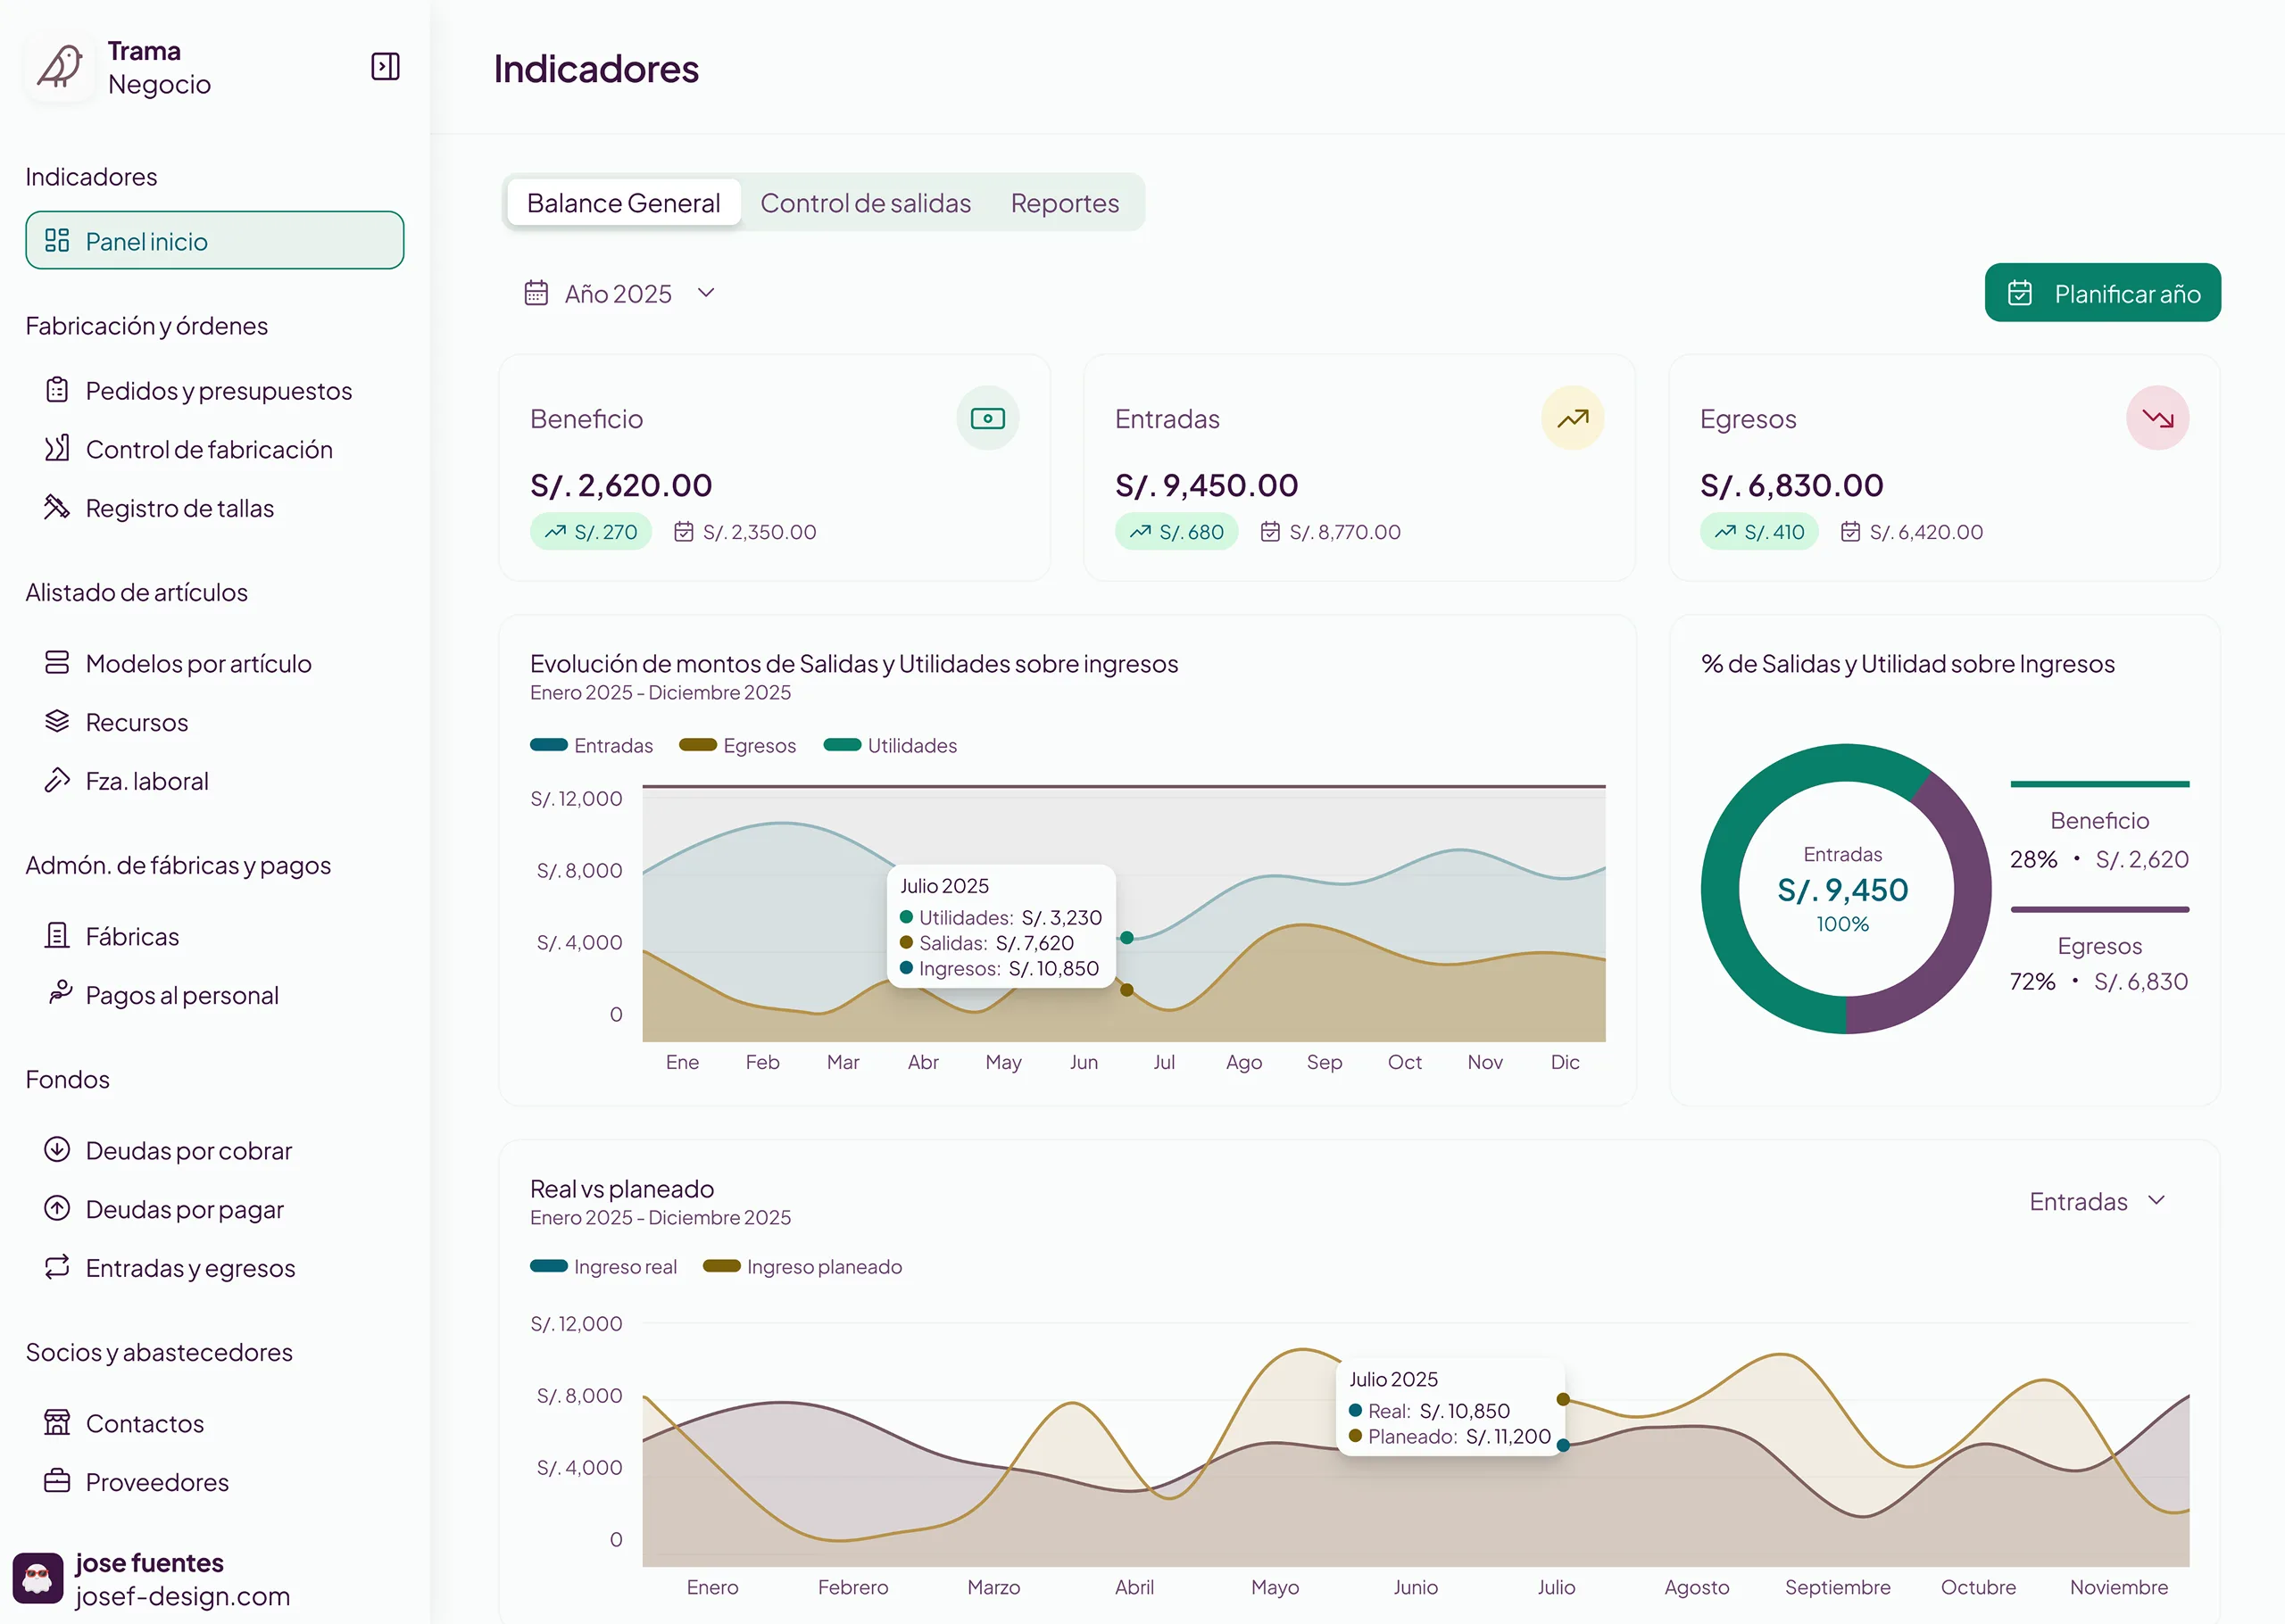Image resolution: width=2285 pixels, height=1624 pixels.
Task: Click the calendar icon beside Año 2025
Action: pos(537,293)
